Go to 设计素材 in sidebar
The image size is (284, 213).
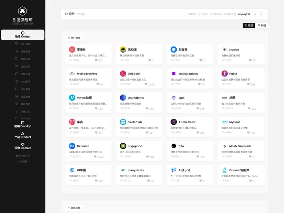pyautogui.click(x=22, y=89)
